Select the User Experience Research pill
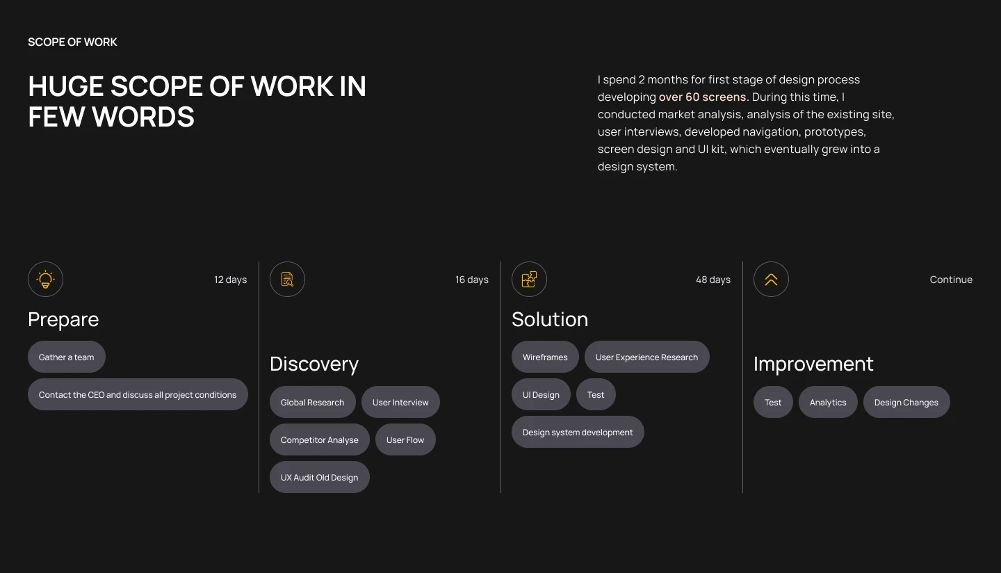Image resolution: width=1001 pixels, height=573 pixels. tap(647, 357)
